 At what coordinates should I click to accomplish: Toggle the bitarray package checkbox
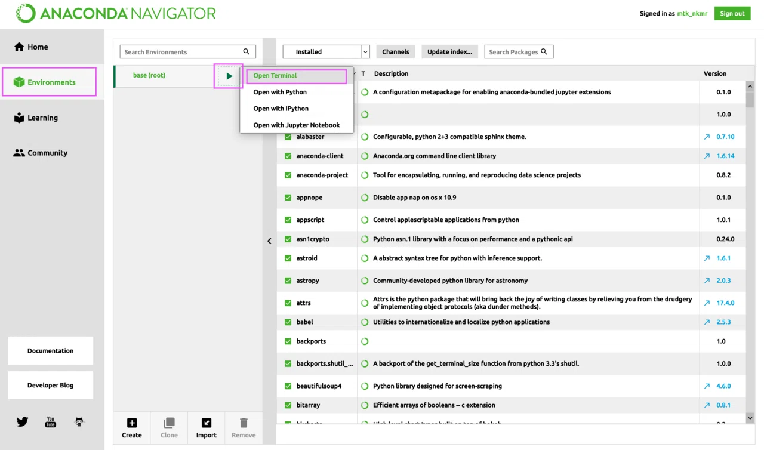click(288, 405)
